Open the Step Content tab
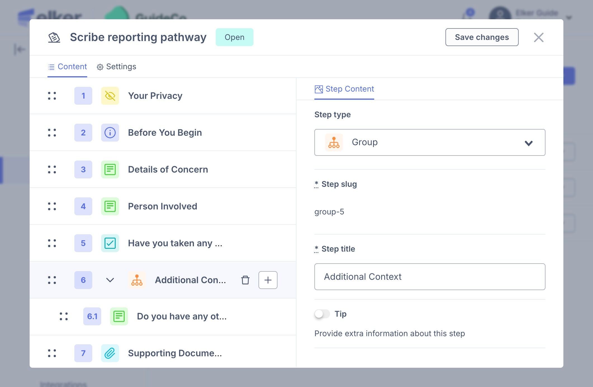The height and width of the screenshot is (387, 593). [344, 89]
